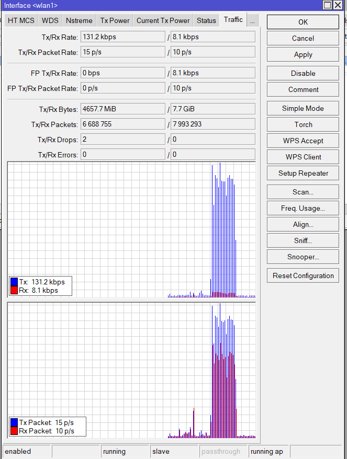Click the Tx: 131.2 kbps legend text
Image resolution: width=347 pixels, height=459 pixels.
pos(42,282)
